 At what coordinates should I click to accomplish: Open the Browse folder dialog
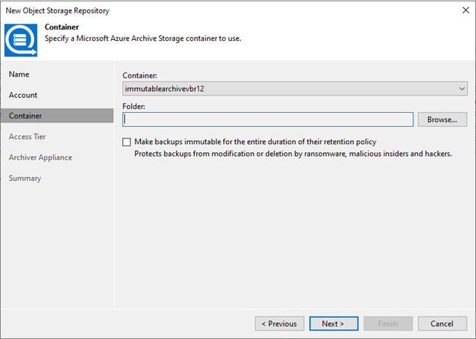click(442, 120)
